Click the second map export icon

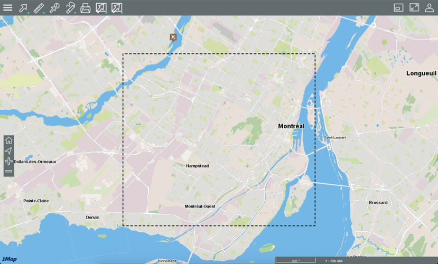117,7
